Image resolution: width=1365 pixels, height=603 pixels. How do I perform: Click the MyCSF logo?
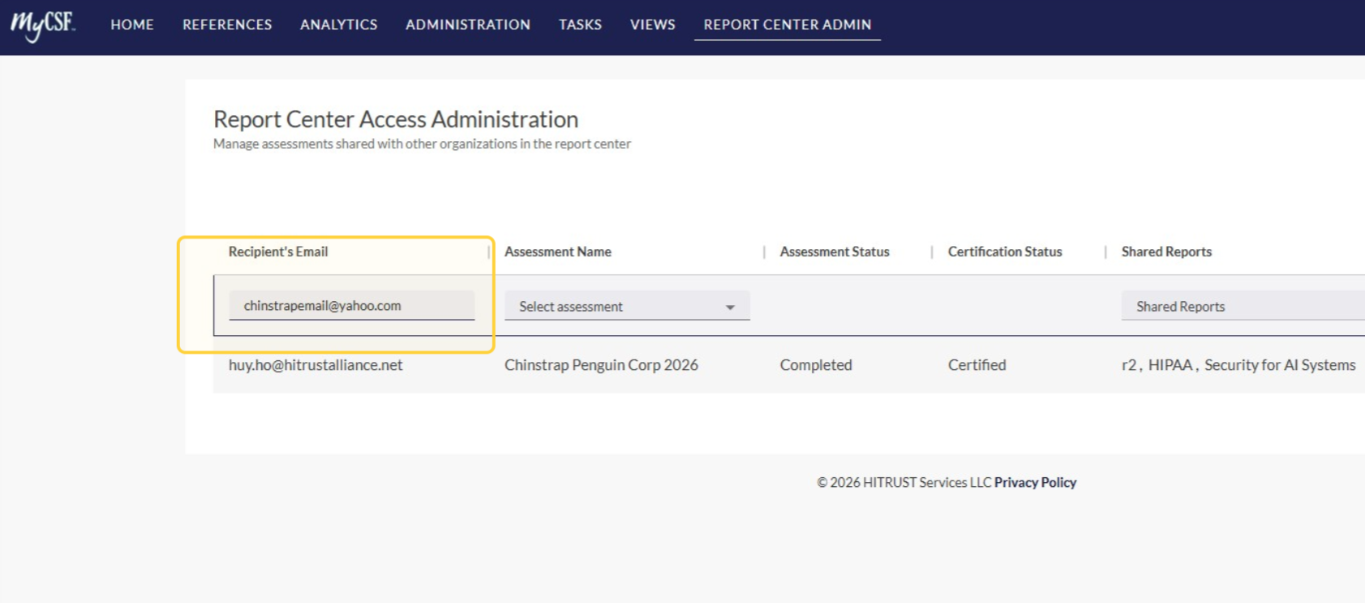43,25
